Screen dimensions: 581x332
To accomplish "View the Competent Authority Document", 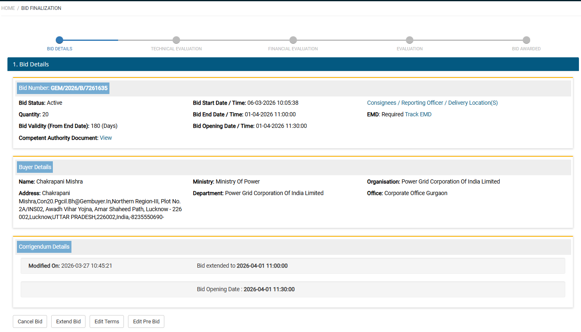I will (x=106, y=138).
